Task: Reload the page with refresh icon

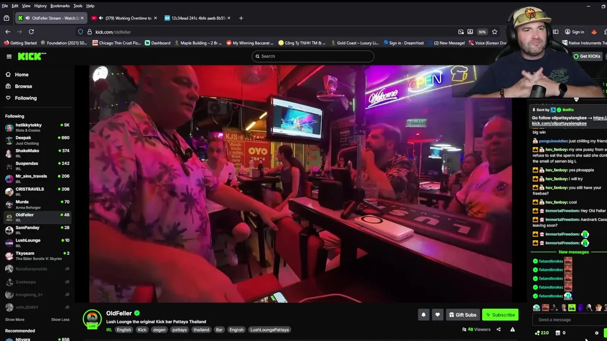Action: click(31, 32)
